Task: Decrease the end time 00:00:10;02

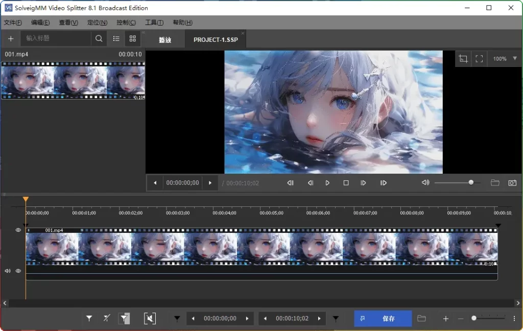Action: [265, 318]
